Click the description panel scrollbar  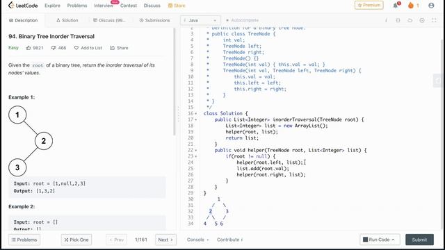pos(175,82)
